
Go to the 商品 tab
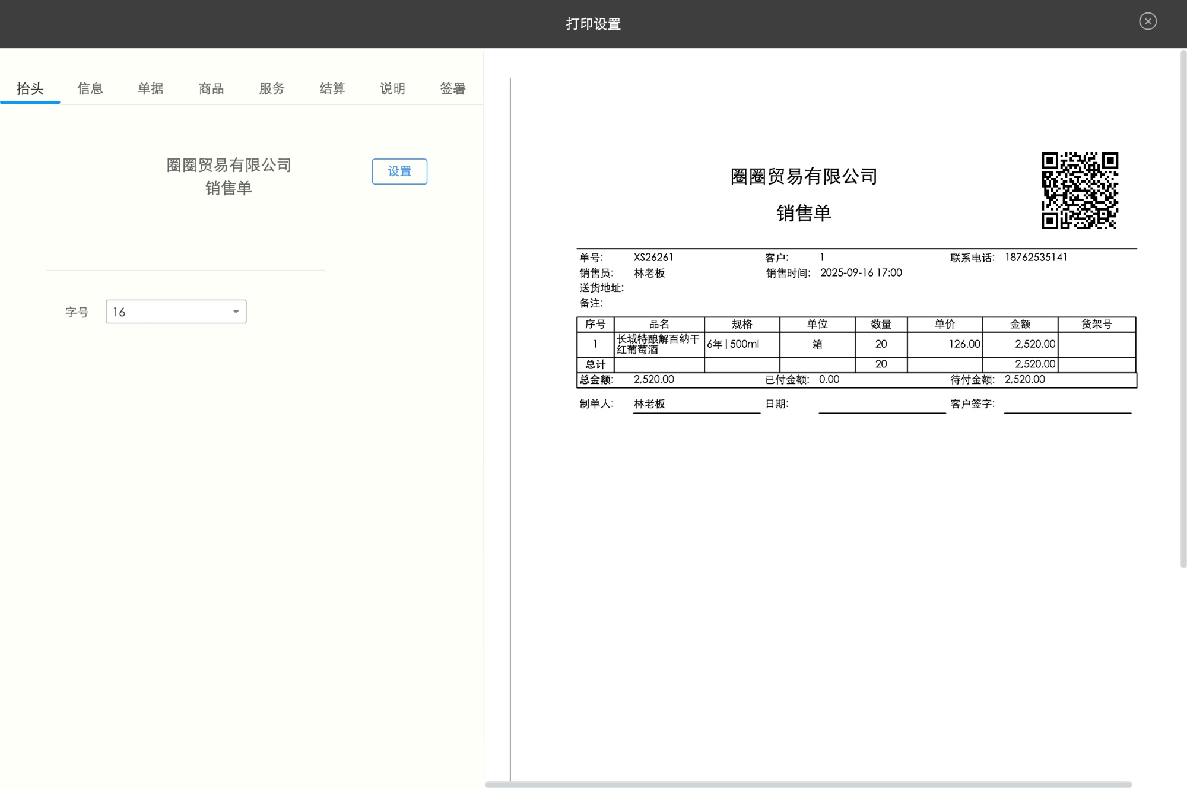[x=211, y=88]
